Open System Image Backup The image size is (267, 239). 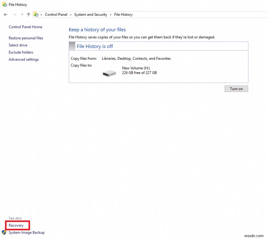click(27, 233)
